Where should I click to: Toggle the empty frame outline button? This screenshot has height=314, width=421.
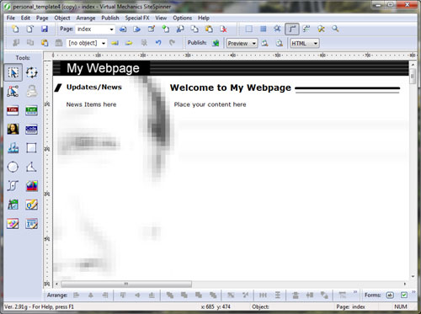pyautogui.click(x=248, y=29)
